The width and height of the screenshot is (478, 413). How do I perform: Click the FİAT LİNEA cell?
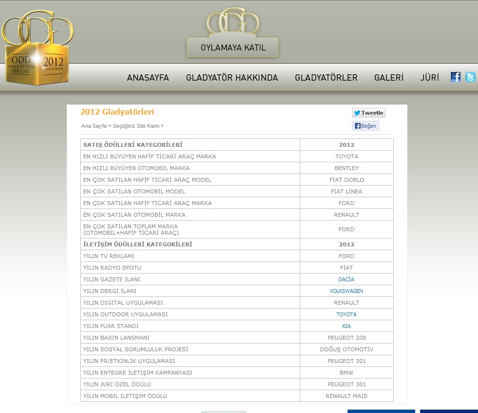(x=347, y=191)
